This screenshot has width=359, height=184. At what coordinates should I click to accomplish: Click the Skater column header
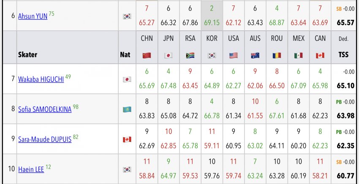click(28, 55)
